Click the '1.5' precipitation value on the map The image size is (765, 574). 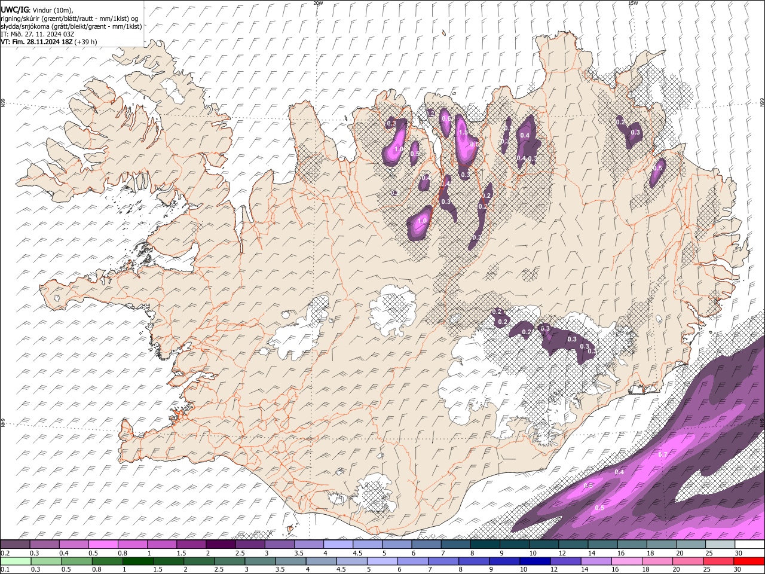click(462, 133)
